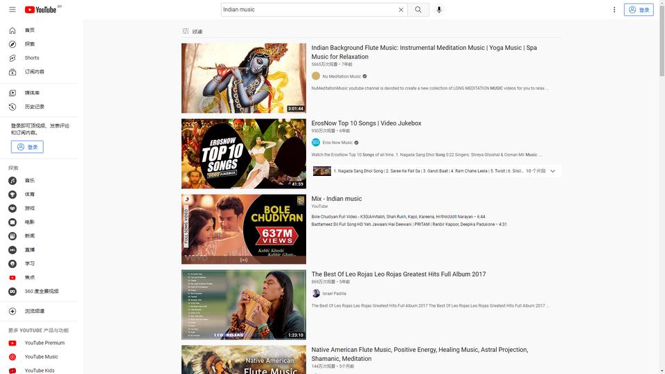Play the ErosNow Top 10 Songs thumbnail
The image size is (665, 374).
pyautogui.click(x=243, y=154)
